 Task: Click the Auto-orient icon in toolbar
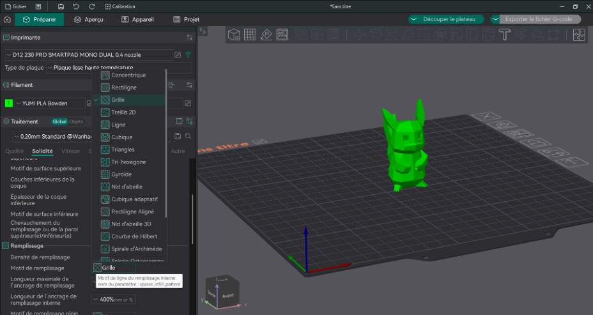(x=266, y=35)
